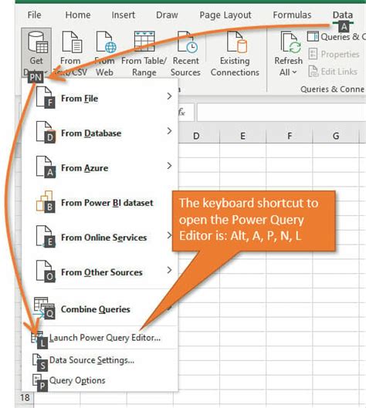Expand the From File submenu chevron
The height and width of the screenshot is (408, 366).
coord(169,96)
